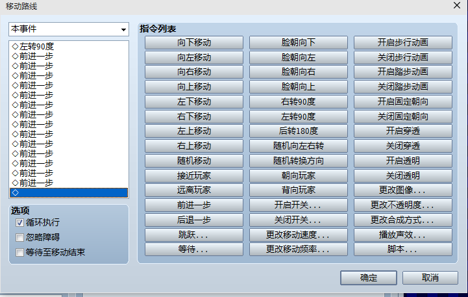Open the 更改合成方式... dialog
Screen dimensions: 468x297
pos(403,220)
